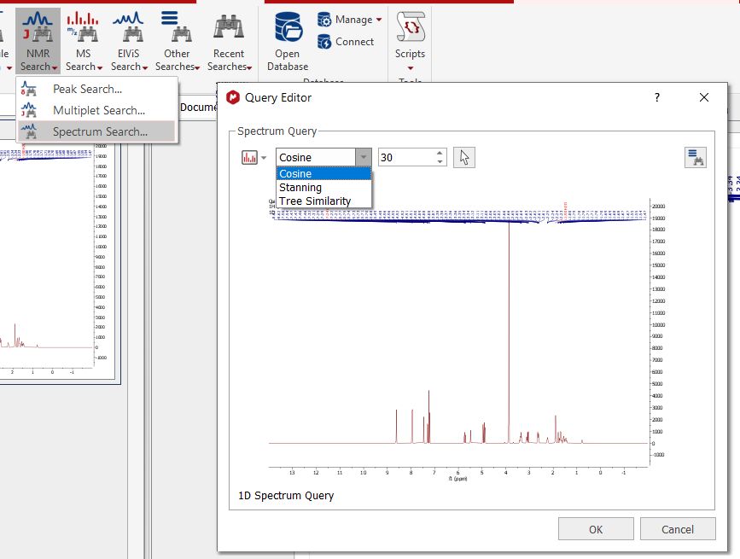Screen dimensions: 740x559
Task: Close the Query Editor dialog
Action: [704, 97]
